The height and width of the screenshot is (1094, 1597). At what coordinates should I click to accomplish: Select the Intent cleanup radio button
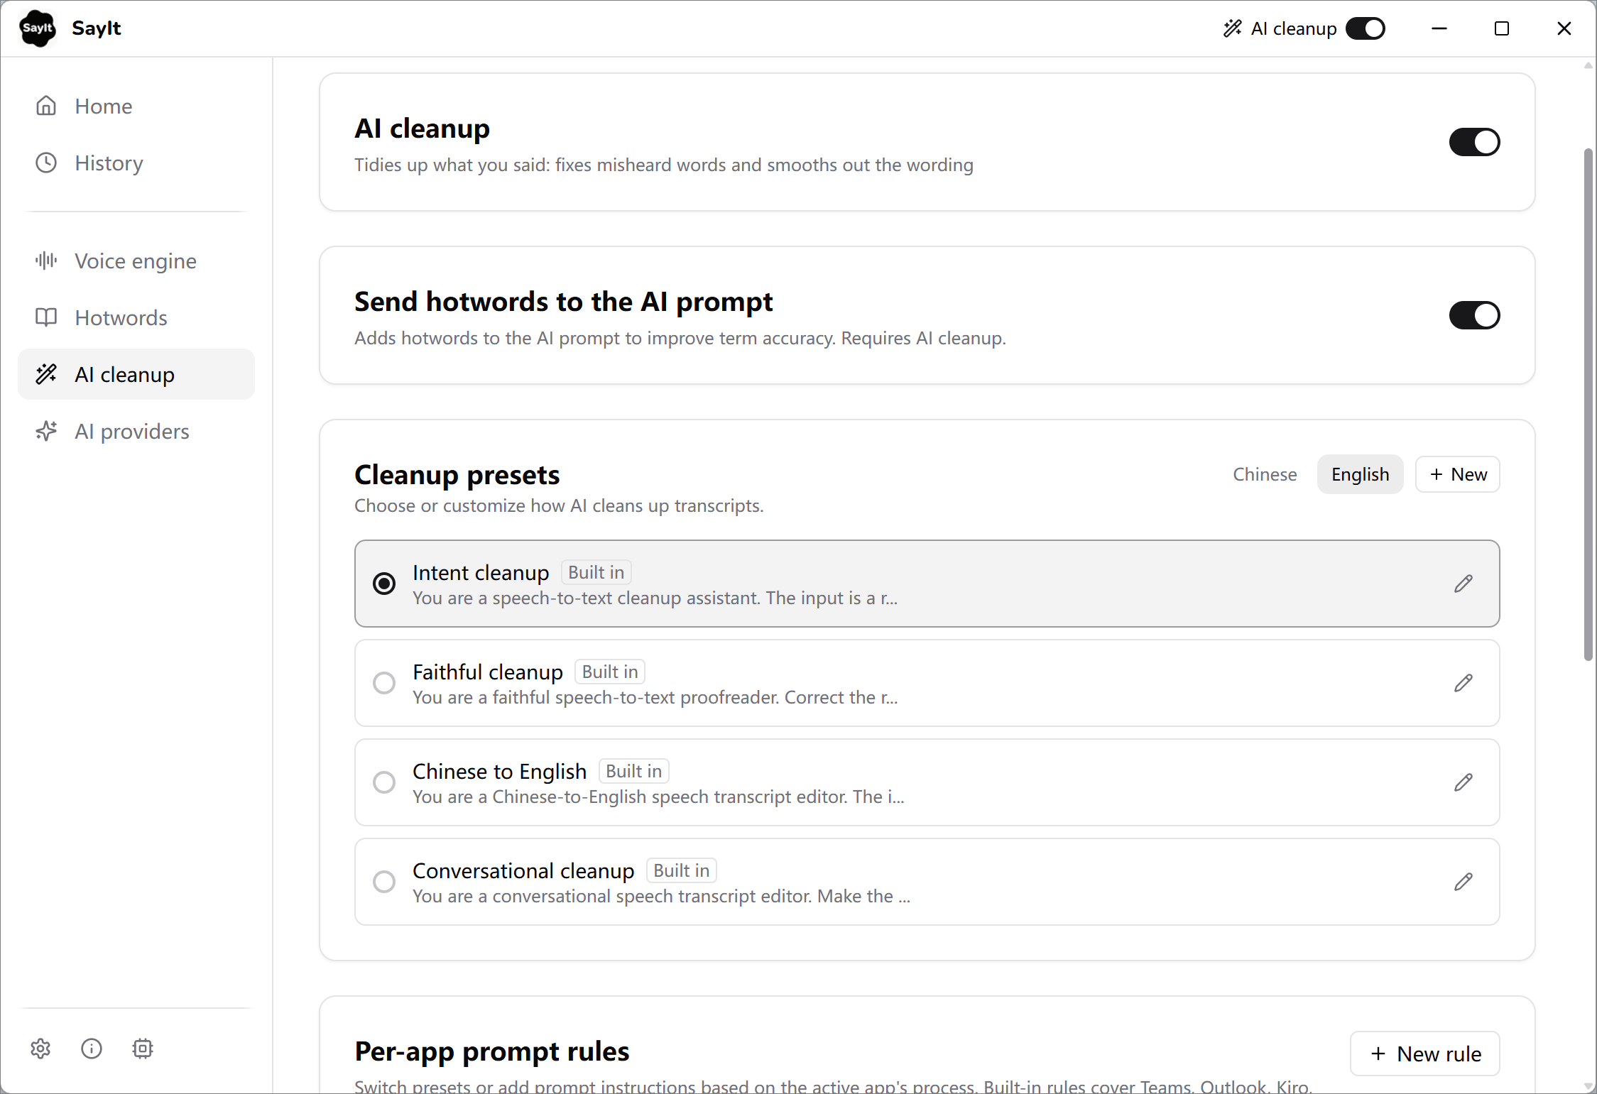coord(384,584)
